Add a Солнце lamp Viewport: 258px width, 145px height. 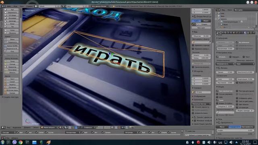tap(12, 64)
